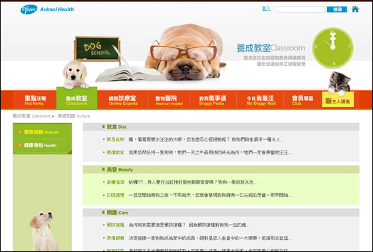Open the 登入 login link
Screen dimensions: 373x252
[x=266, y=9]
